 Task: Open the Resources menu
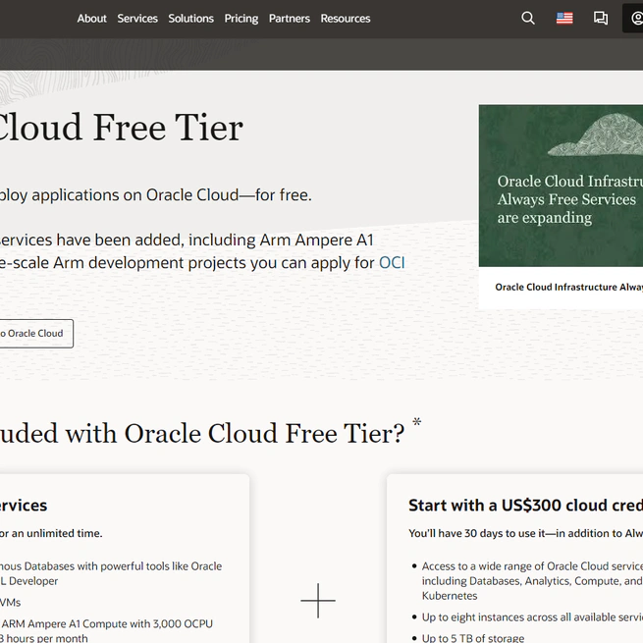pyautogui.click(x=346, y=19)
